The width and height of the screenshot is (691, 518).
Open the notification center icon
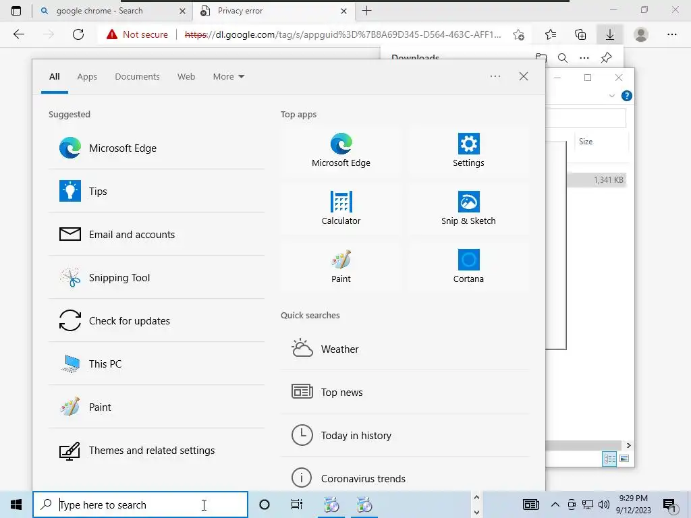(669, 506)
